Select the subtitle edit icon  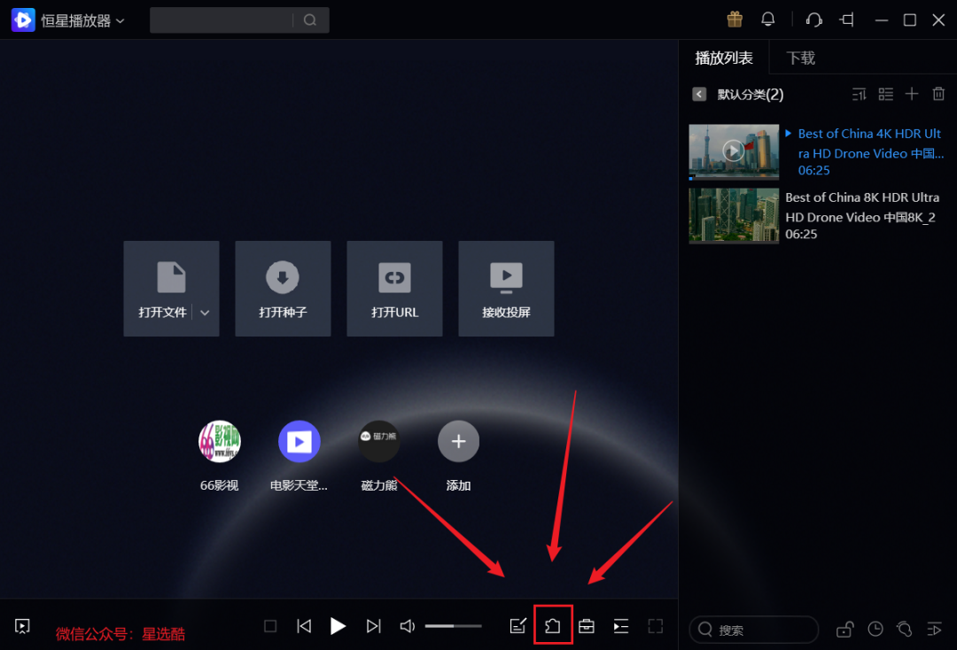pyautogui.click(x=518, y=625)
